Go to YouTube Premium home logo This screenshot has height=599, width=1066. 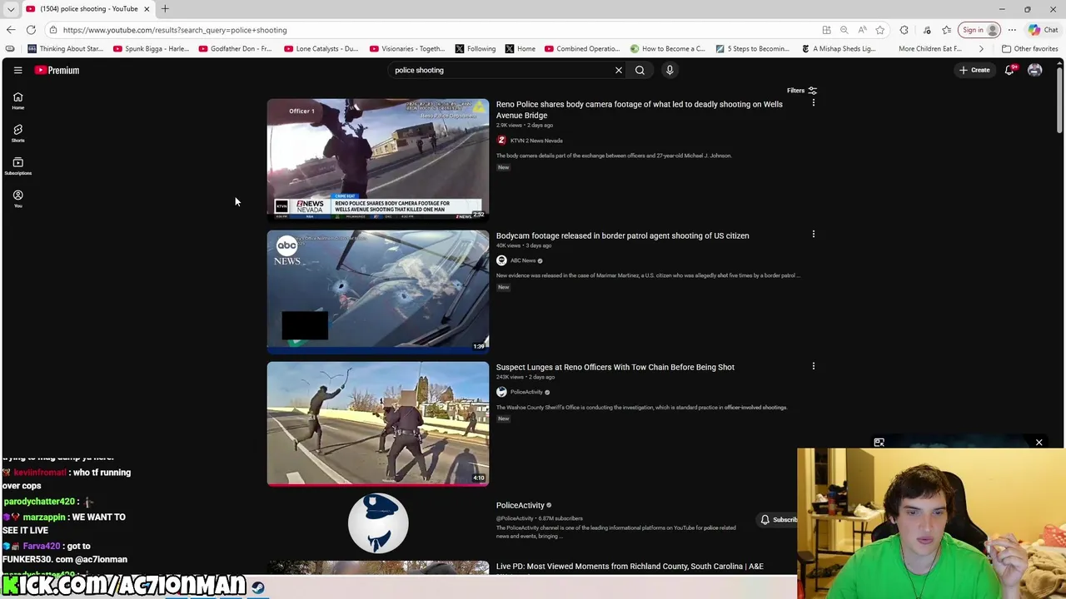click(57, 70)
